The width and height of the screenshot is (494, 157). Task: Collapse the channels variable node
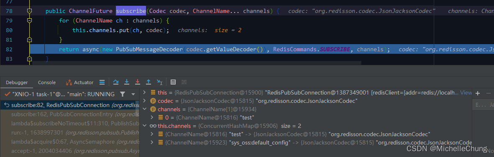[145, 109]
